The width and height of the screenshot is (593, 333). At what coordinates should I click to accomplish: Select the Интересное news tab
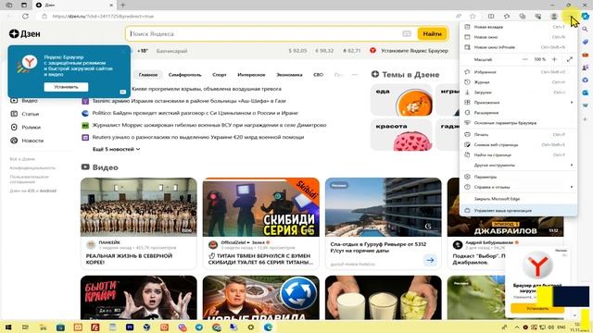point(251,75)
